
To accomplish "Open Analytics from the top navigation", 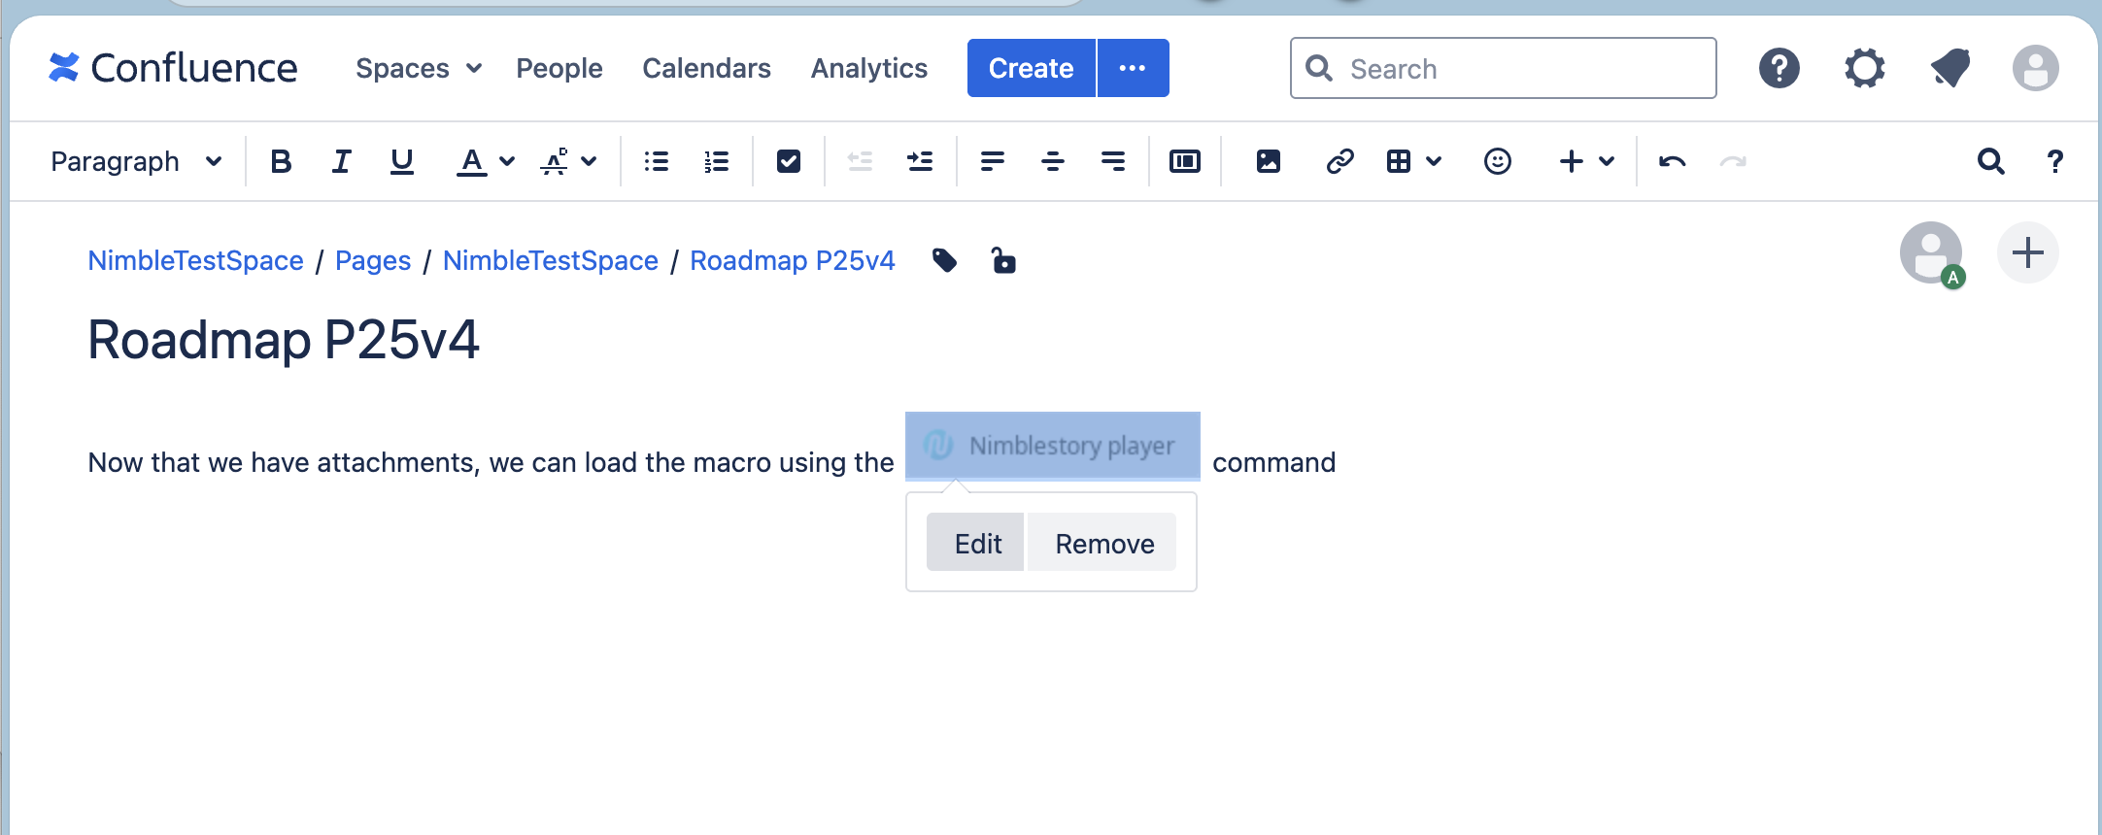I will pos(869,68).
